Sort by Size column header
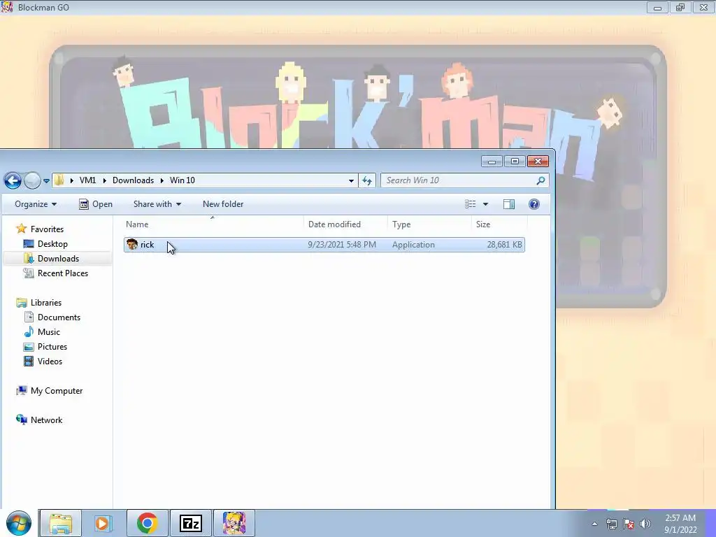 point(499,224)
